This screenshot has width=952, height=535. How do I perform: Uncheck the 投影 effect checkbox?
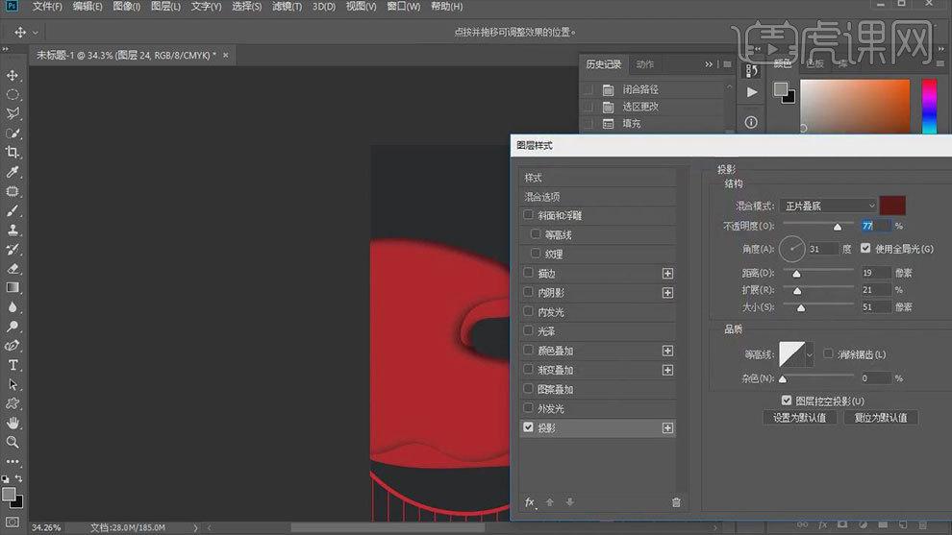click(528, 427)
